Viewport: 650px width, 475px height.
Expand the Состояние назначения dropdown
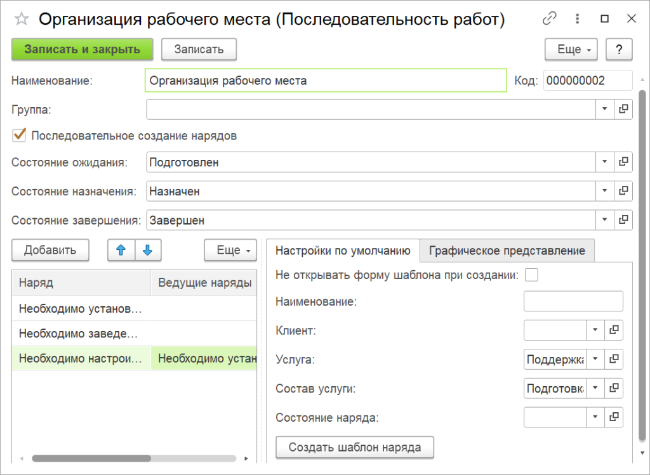coord(603,191)
